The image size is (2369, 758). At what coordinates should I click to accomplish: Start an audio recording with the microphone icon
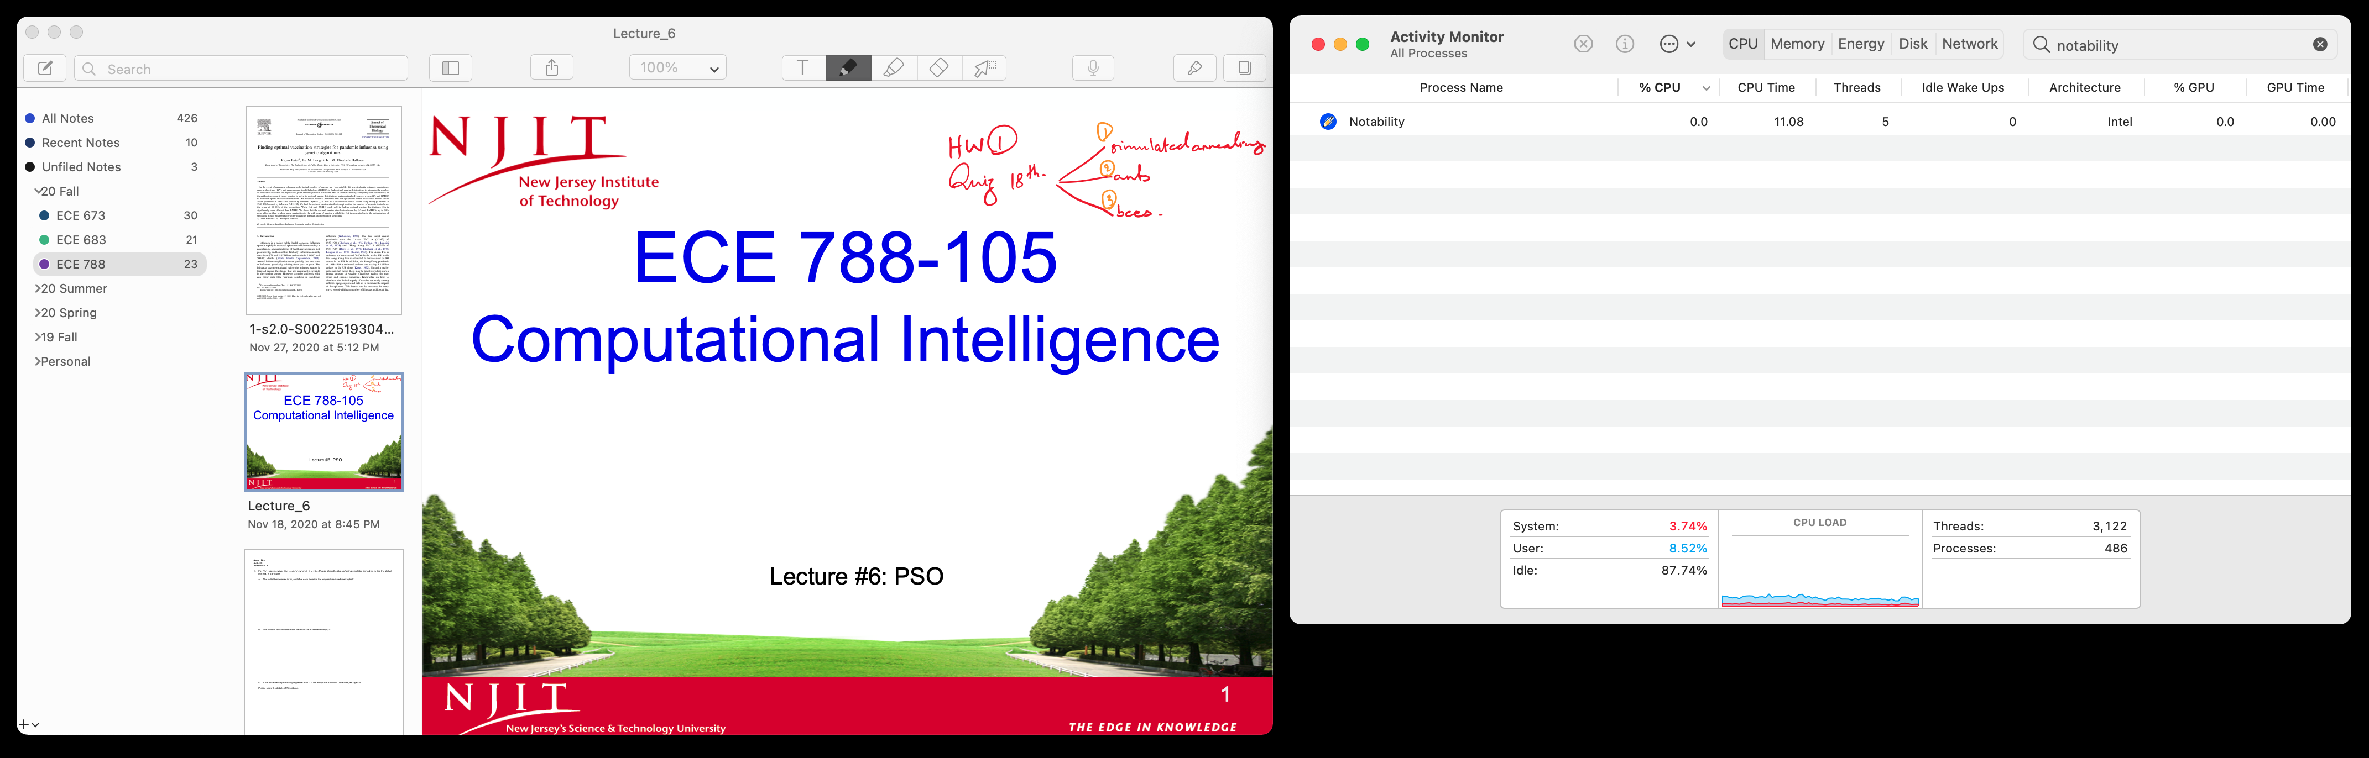click(x=1093, y=67)
